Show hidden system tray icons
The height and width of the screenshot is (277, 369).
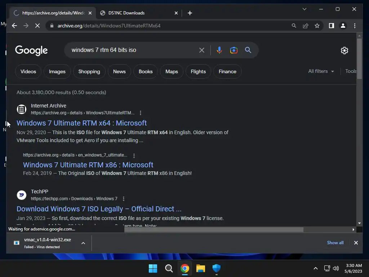pyautogui.click(x=316, y=268)
